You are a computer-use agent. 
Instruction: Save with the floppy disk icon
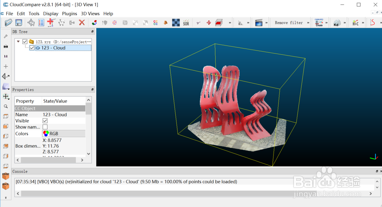[x=19, y=23]
